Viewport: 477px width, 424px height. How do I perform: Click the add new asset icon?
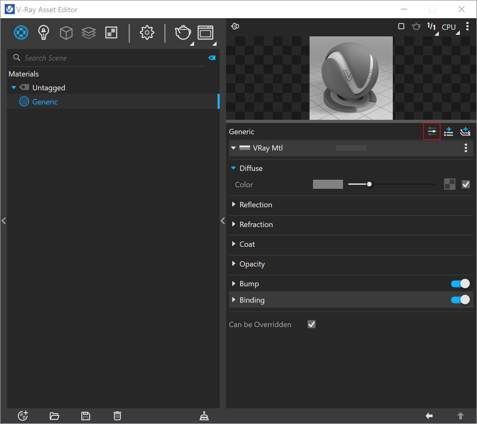point(23,416)
